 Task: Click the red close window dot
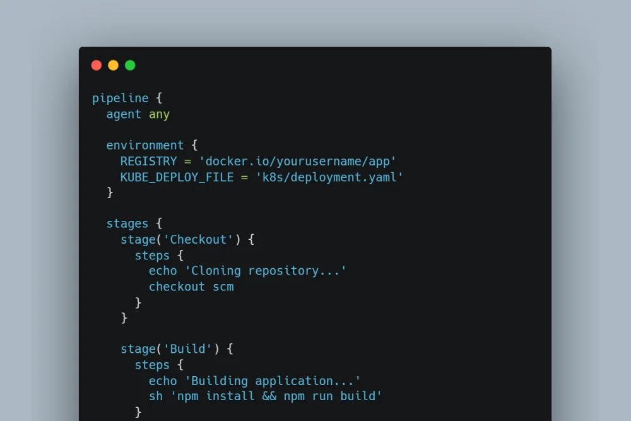96,65
